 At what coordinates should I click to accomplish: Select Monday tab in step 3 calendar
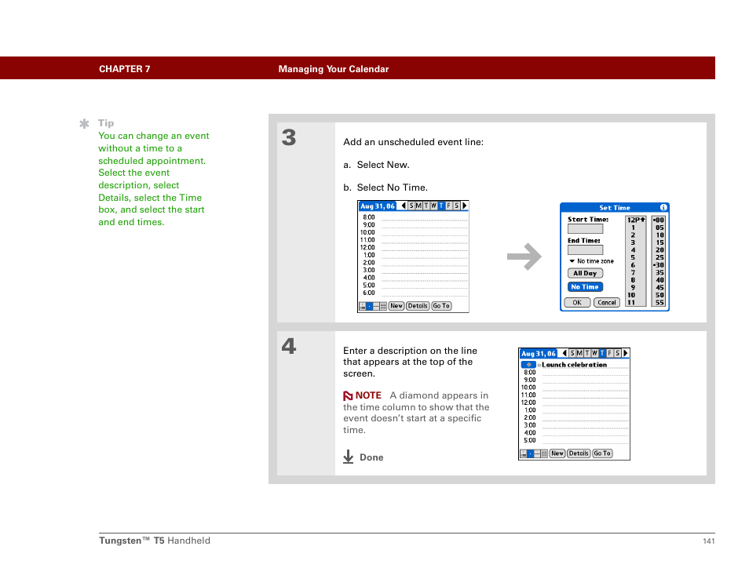click(418, 206)
